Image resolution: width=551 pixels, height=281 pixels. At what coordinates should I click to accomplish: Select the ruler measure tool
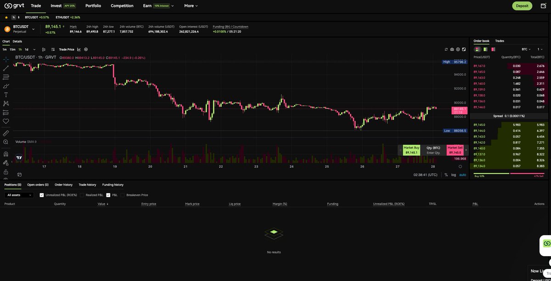click(x=6, y=133)
